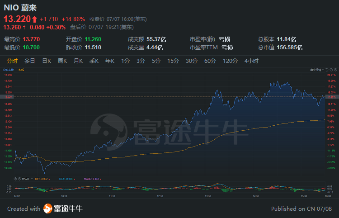Click the +14.86% change value

tap(73, 19)
